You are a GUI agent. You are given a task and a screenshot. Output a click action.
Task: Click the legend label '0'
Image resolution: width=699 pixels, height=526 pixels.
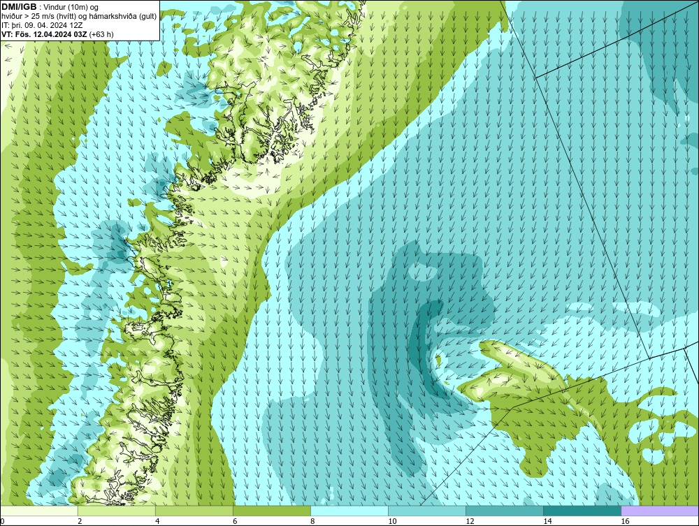coord(2,521)
